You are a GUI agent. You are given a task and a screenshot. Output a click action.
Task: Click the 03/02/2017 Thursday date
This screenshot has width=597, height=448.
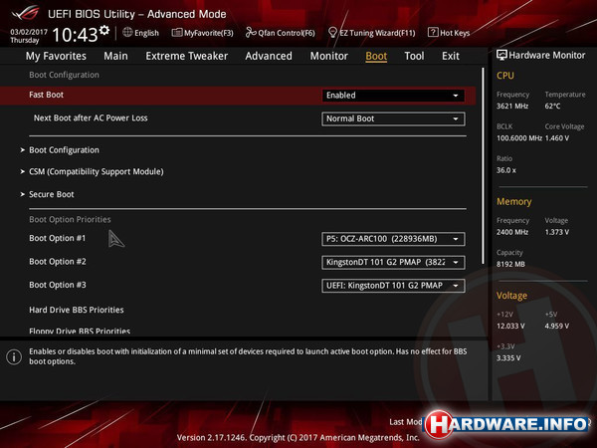29,36
